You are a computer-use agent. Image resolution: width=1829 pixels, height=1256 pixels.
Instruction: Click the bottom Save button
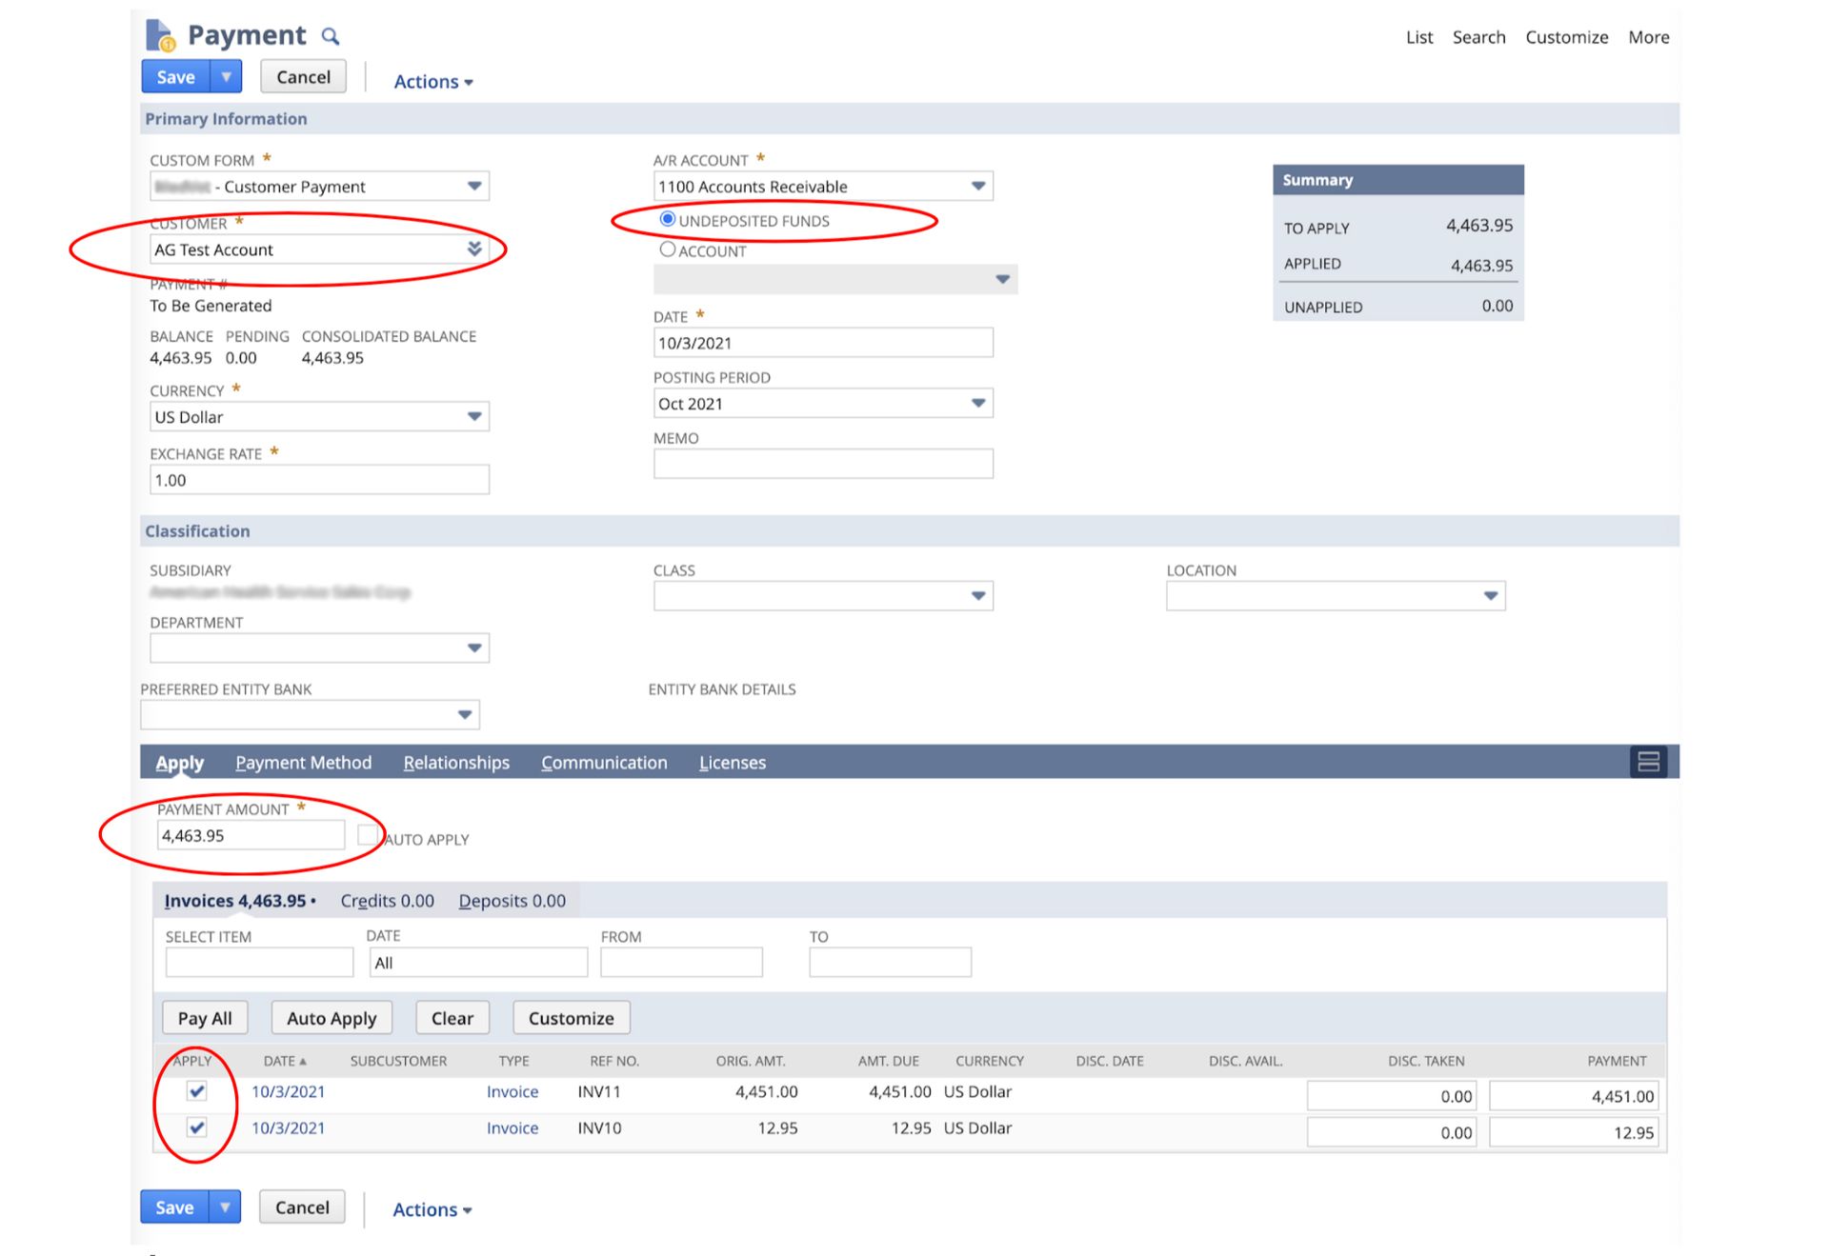pyautogui.click(x=175, y=1207)
